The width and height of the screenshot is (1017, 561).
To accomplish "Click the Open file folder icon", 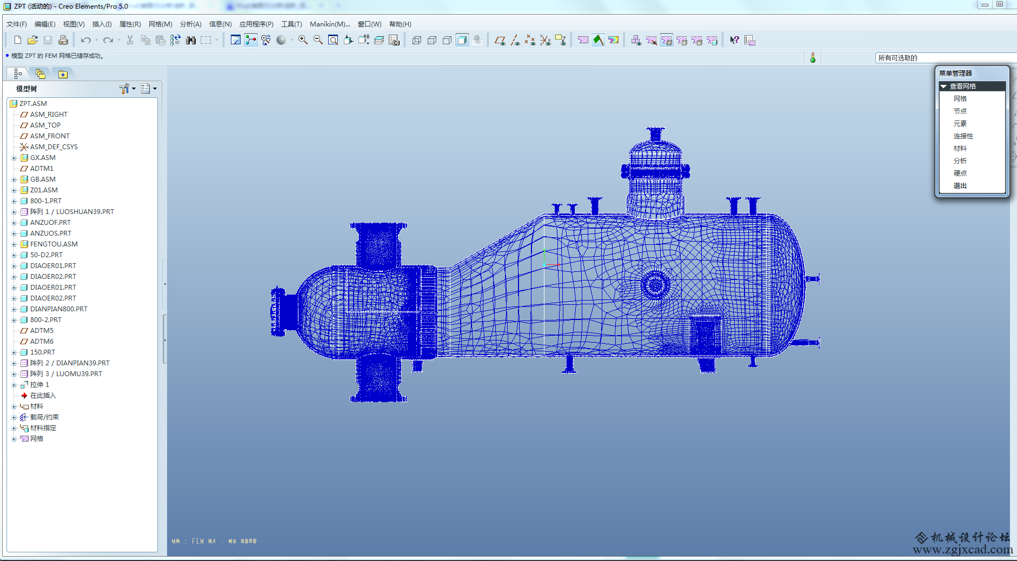I will click(x=32, y=40).
